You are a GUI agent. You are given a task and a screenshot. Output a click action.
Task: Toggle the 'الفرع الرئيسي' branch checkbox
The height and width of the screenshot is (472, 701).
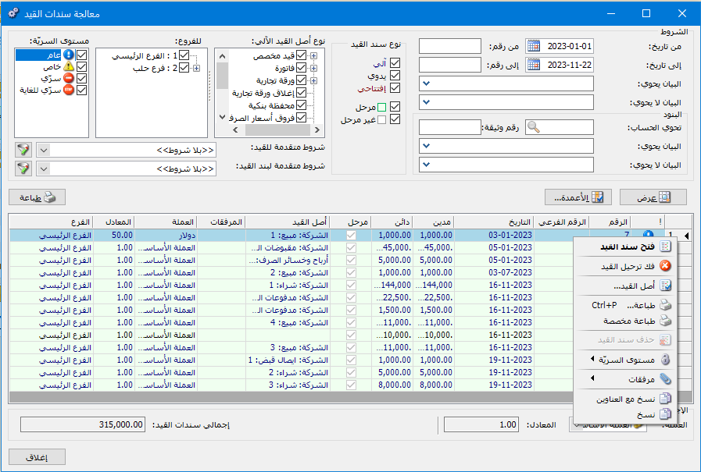[184, 55]
